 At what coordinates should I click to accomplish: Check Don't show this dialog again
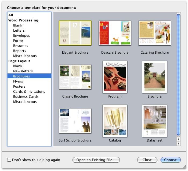click(x=9, y=160)
